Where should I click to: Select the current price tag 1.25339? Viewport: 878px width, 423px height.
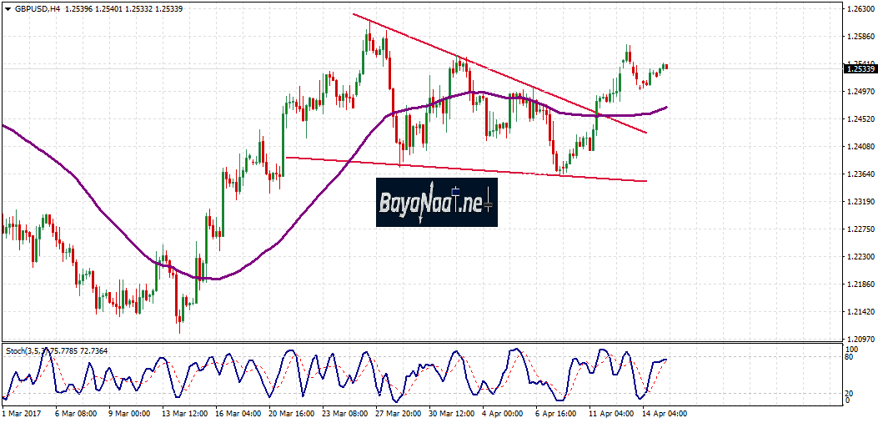click(859, 68)
